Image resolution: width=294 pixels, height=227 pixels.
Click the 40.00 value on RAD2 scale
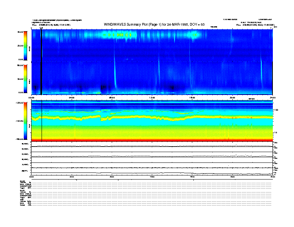[x=20, y=32]
